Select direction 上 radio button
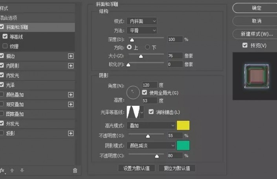277x179 pixels. [x=129, y=47]
